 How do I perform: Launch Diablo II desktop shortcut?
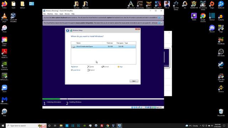click(x=149, y=5)
